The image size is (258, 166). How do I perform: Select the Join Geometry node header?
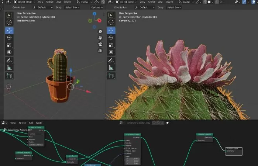pyautogui.click(x=72, y=156)
